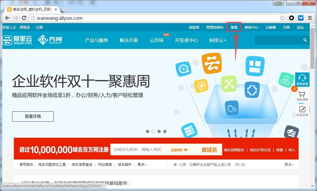This screenshot has height=191, width=317.
Task: Open the 域名清单 shopping cart
Action: (302, 95)
